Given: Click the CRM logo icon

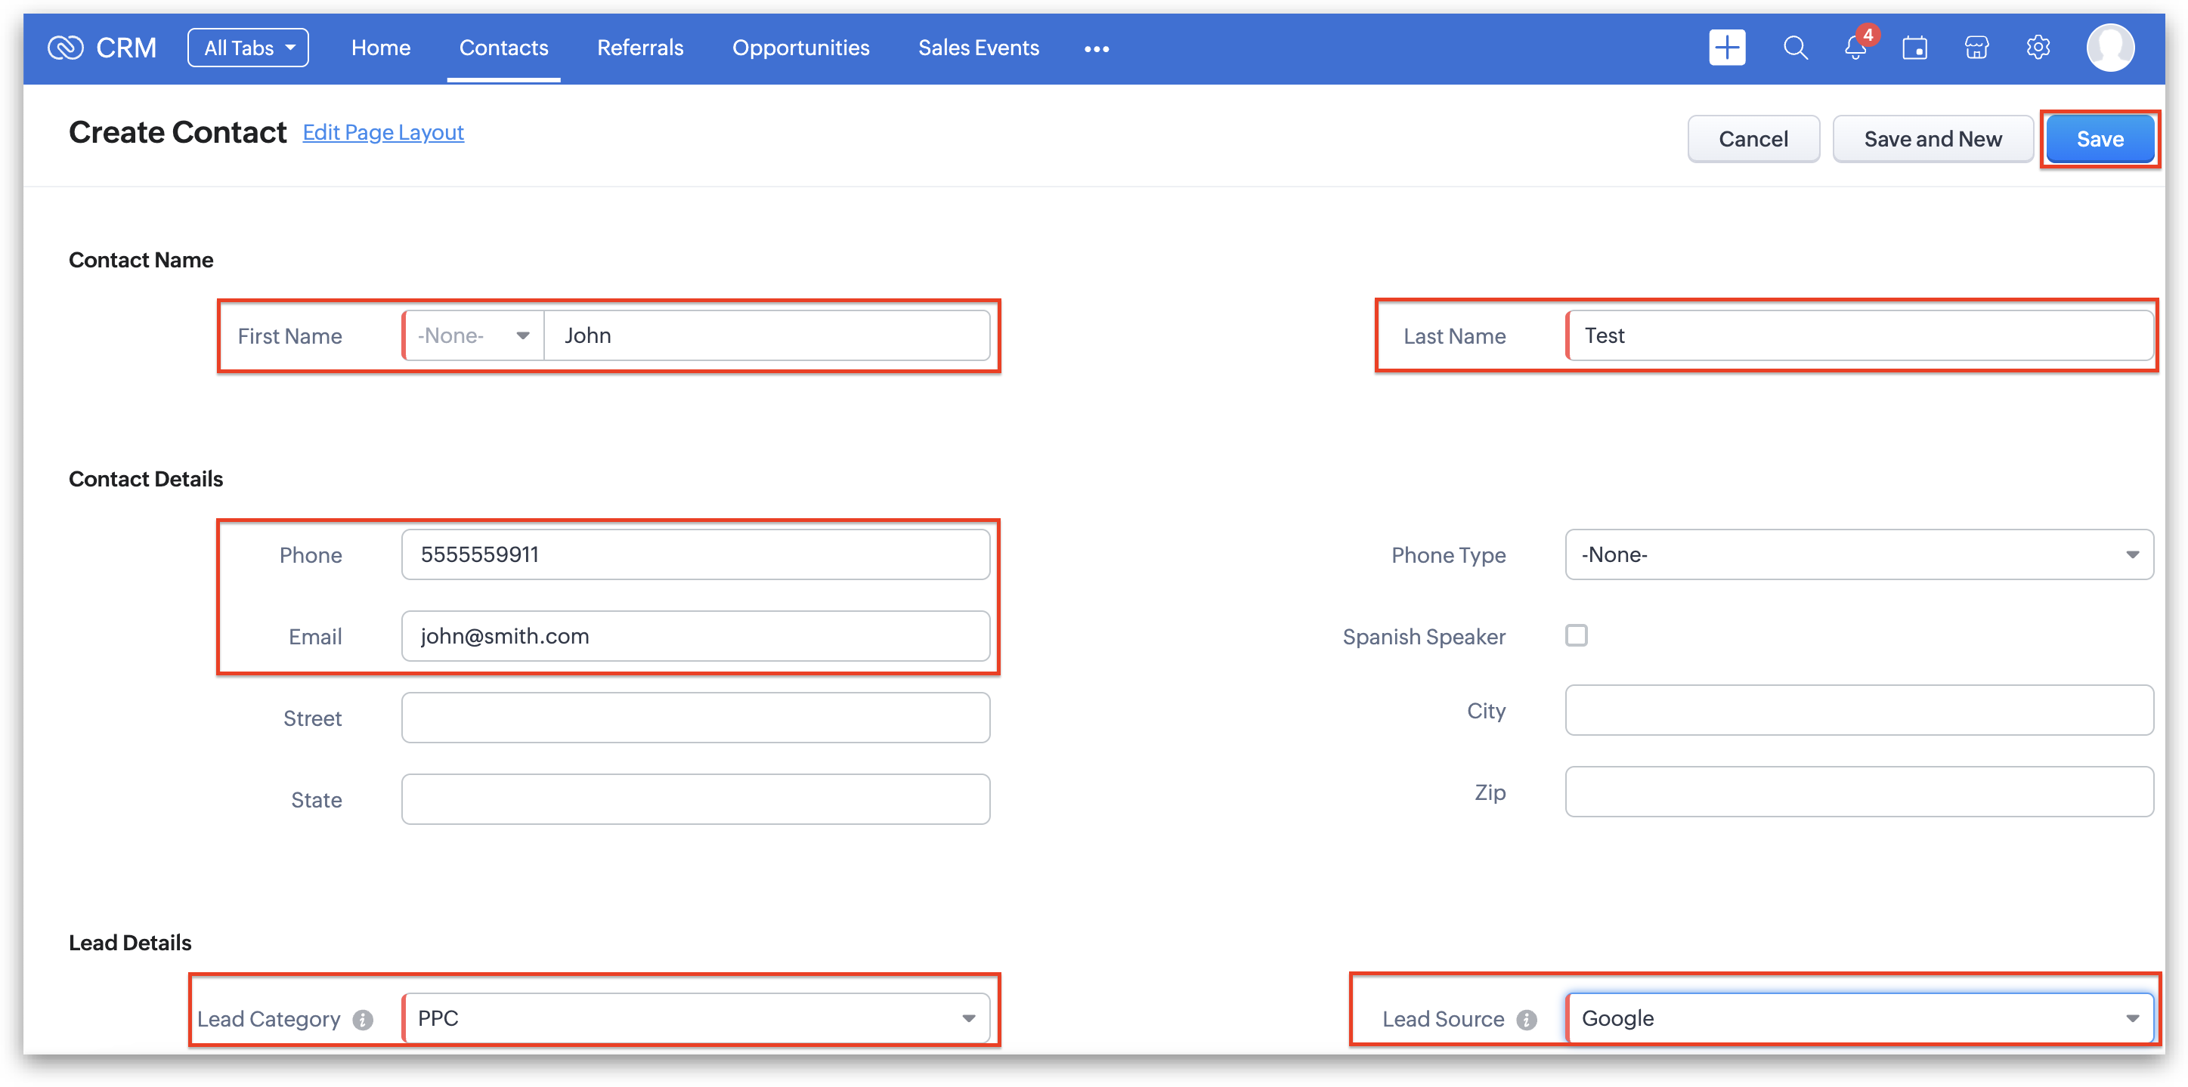Looking at the screenshot, I should click(x=66, y=48).
